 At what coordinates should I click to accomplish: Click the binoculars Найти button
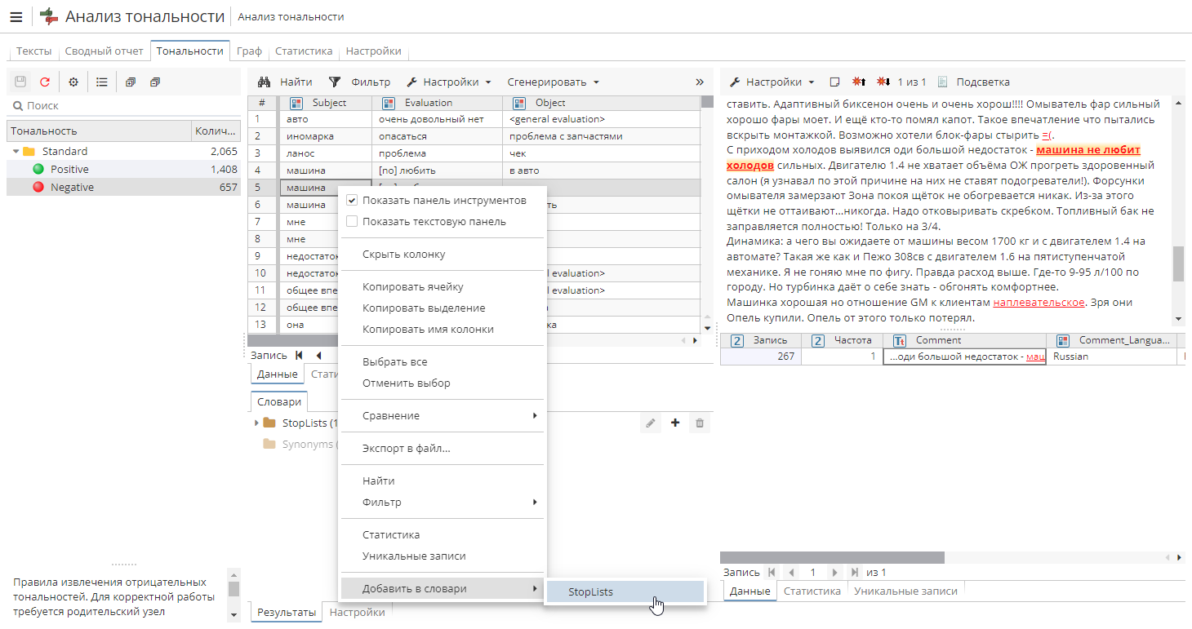285,82
